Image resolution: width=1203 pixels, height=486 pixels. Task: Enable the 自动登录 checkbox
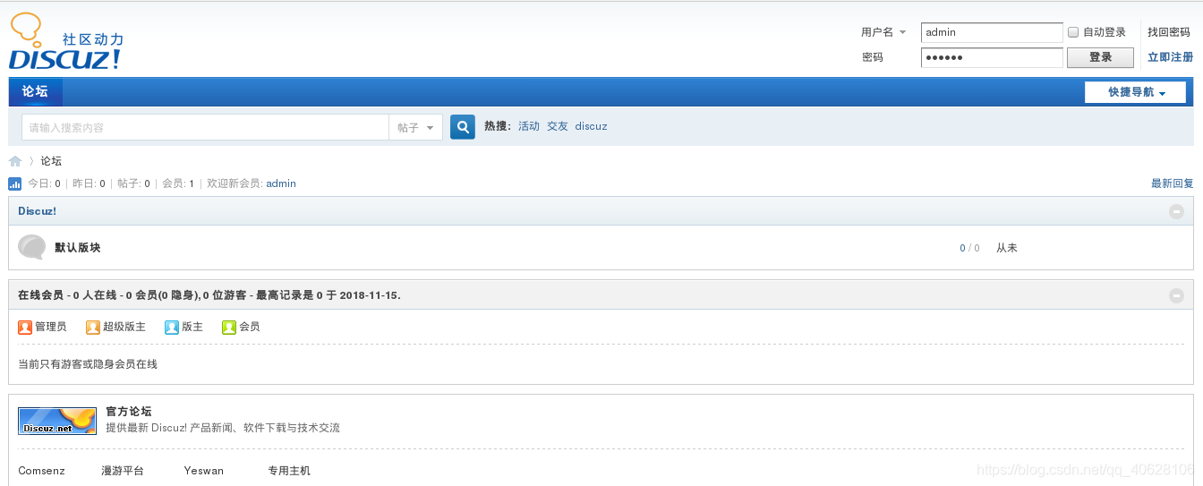coord(1073,32)
